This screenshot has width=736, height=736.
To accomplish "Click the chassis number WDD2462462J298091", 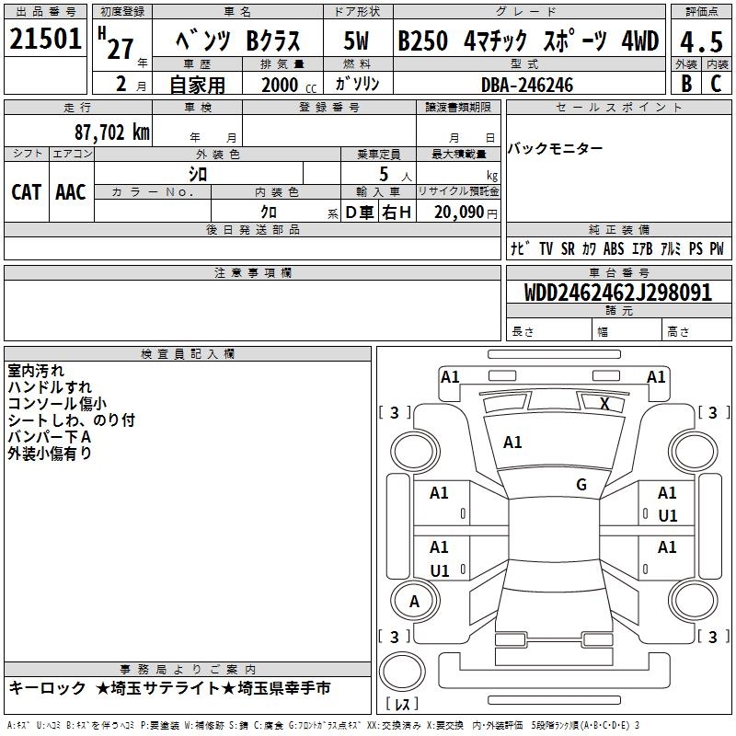I will (617, 293).
